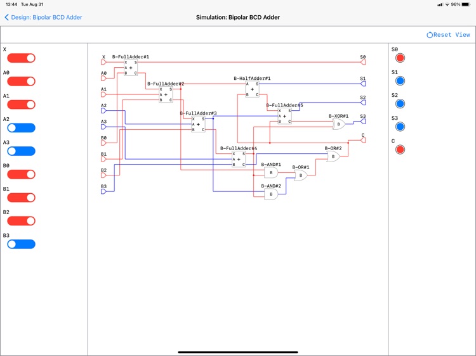Select the B-HalfAdder#1 block

coord(252,89)
